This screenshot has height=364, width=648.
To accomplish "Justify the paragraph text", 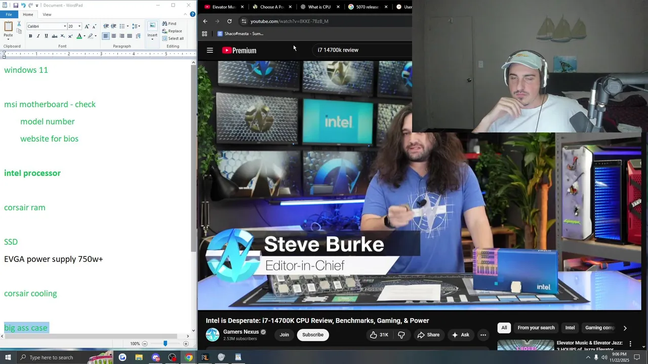I will point(130,36).
